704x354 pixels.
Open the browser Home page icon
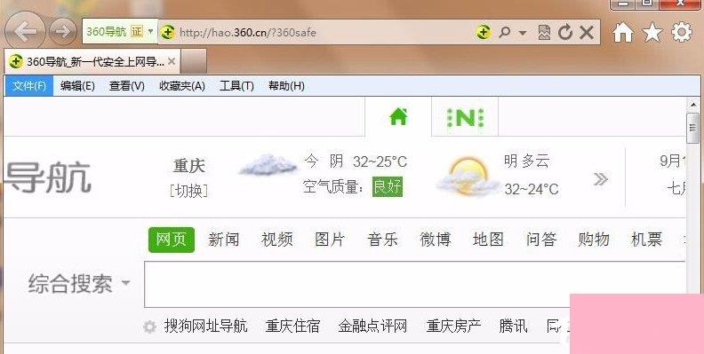[624, 32]
